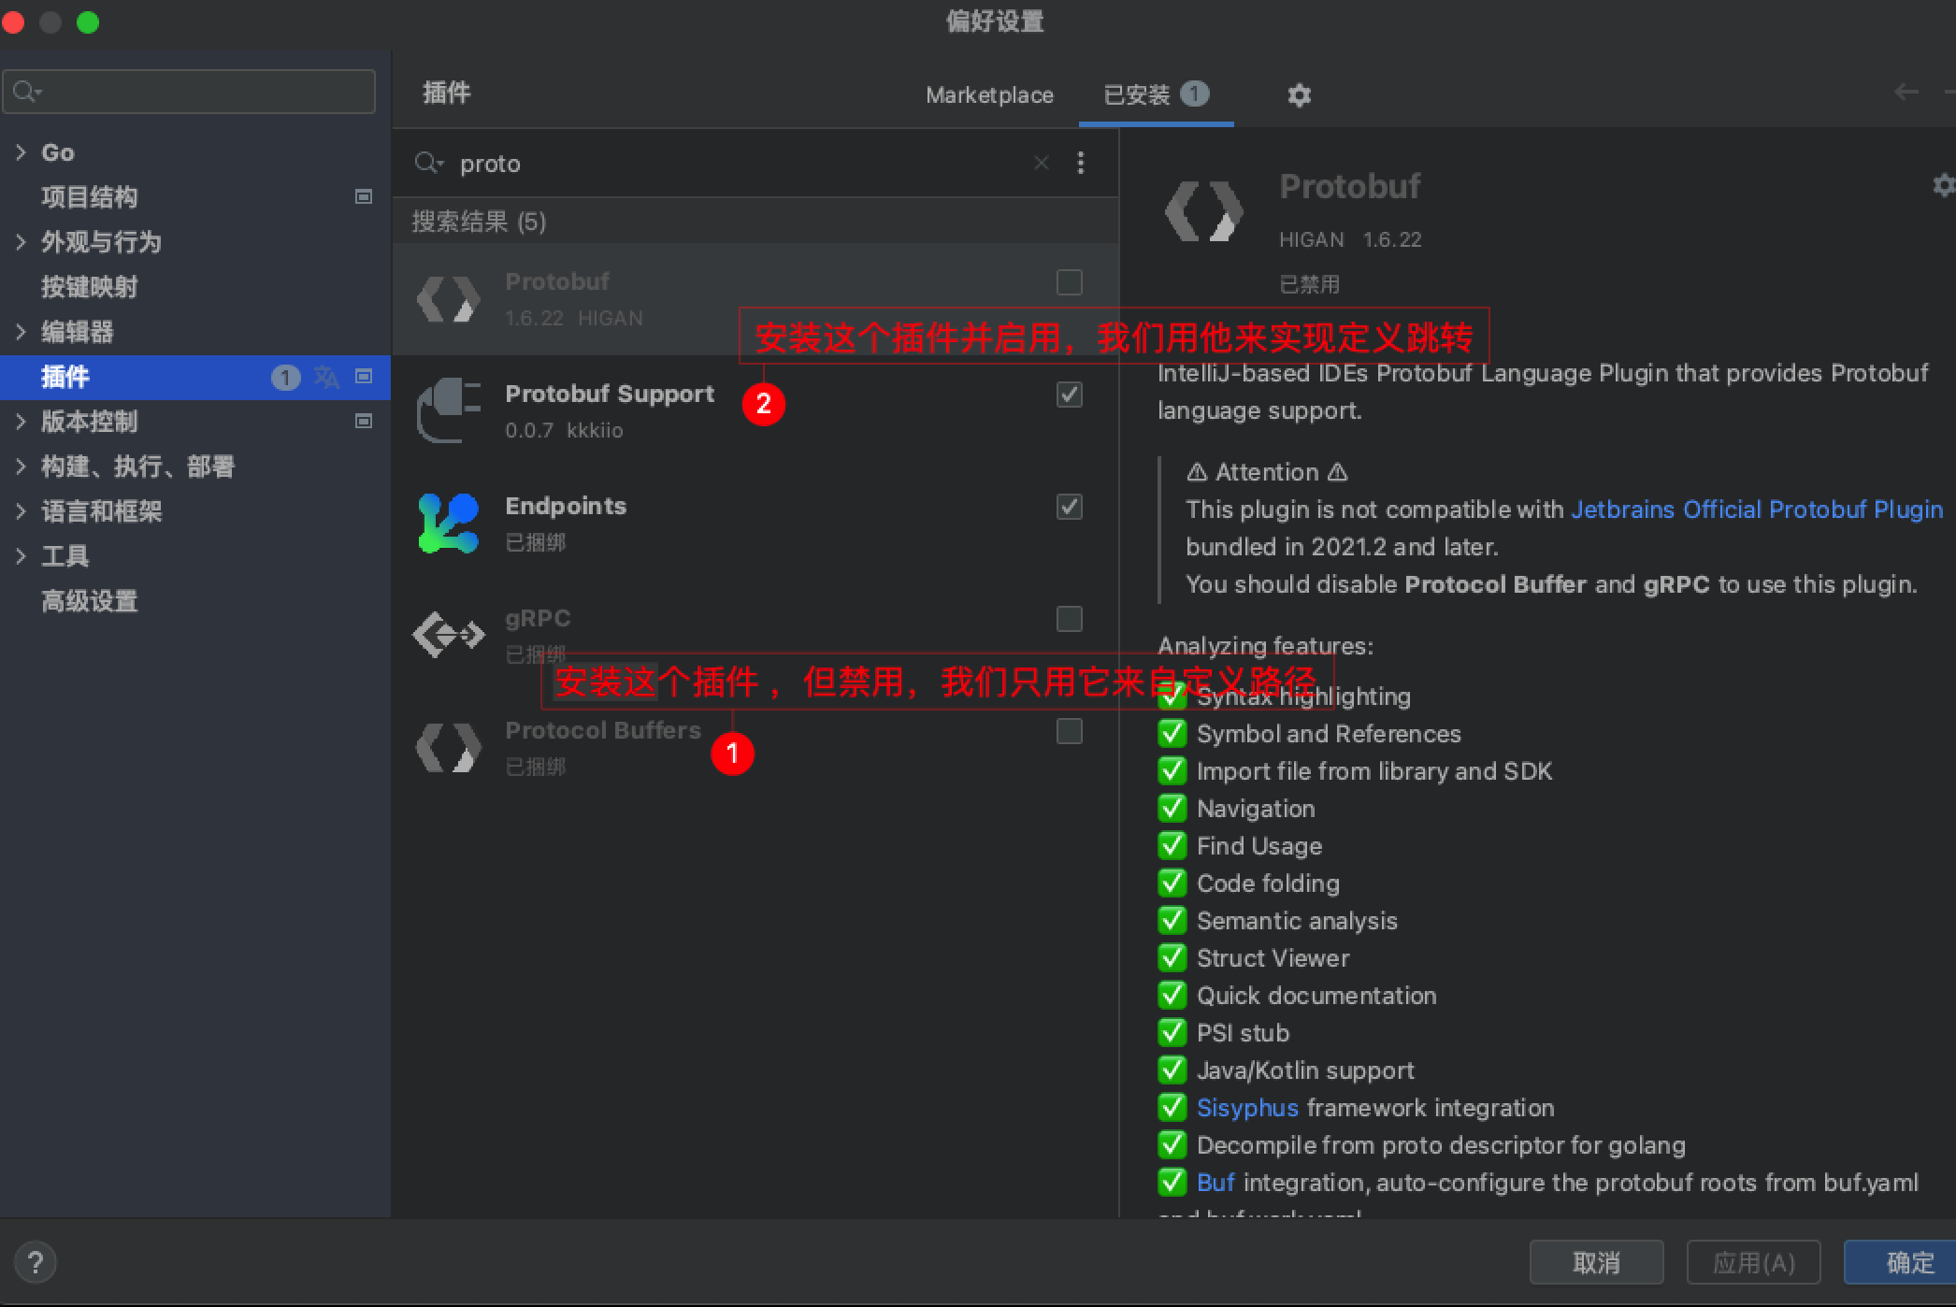1956x1307 pixels.
Task: Expand the 编辑器 settings tree node
Action: click(21, 332)
